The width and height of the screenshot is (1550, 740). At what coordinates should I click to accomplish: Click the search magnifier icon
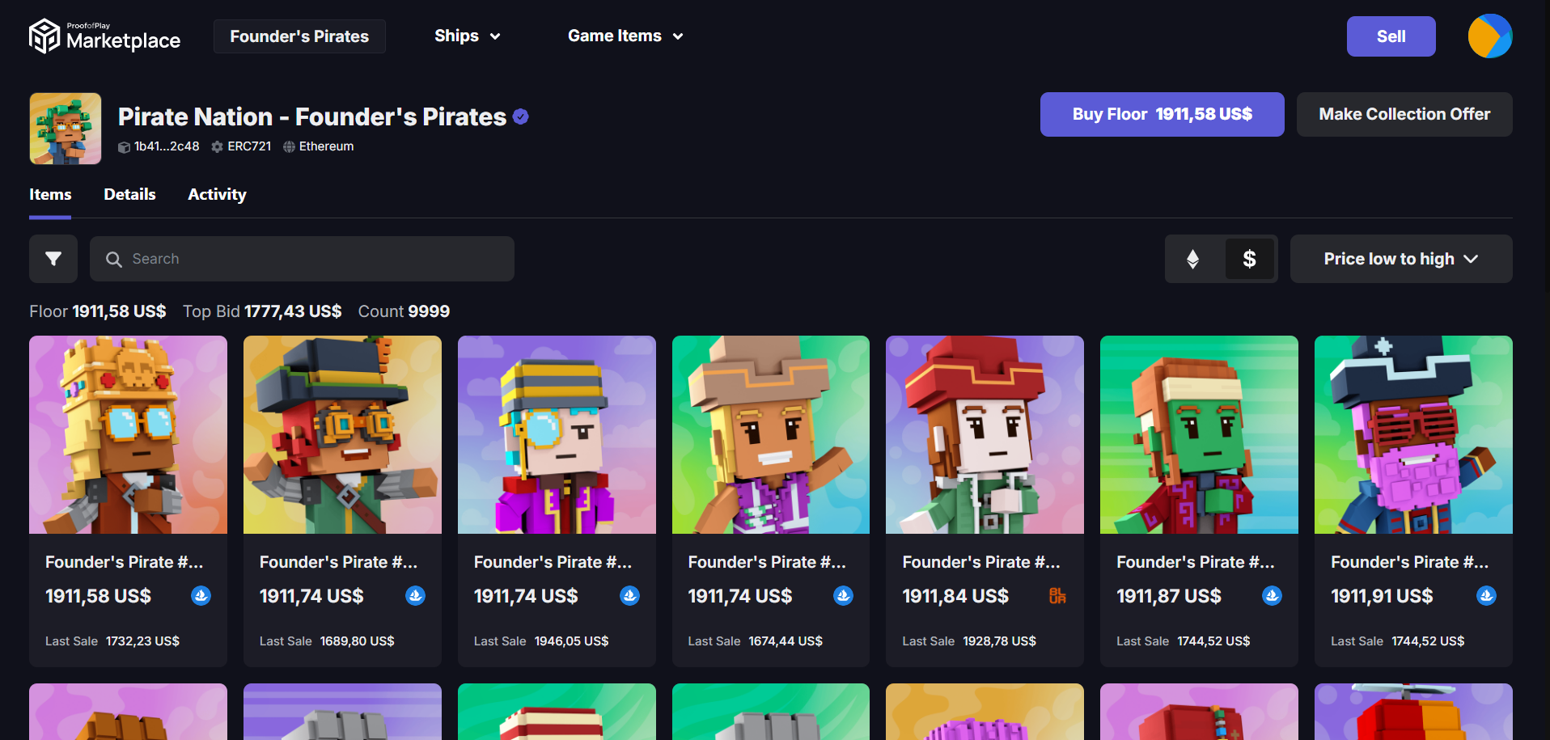[114, 259]
